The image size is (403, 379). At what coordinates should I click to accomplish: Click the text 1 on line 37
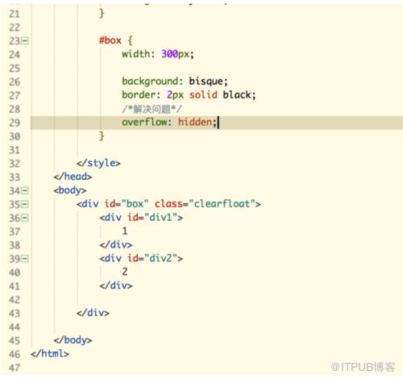[125, 231]
